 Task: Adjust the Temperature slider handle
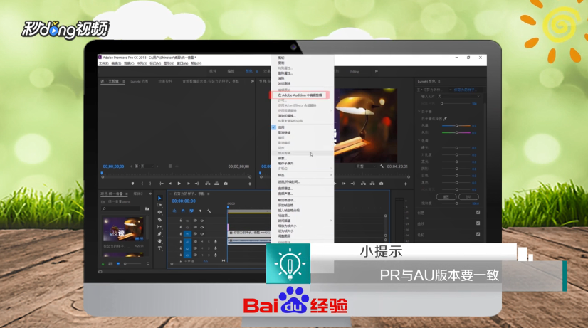(x=457, y=125)
